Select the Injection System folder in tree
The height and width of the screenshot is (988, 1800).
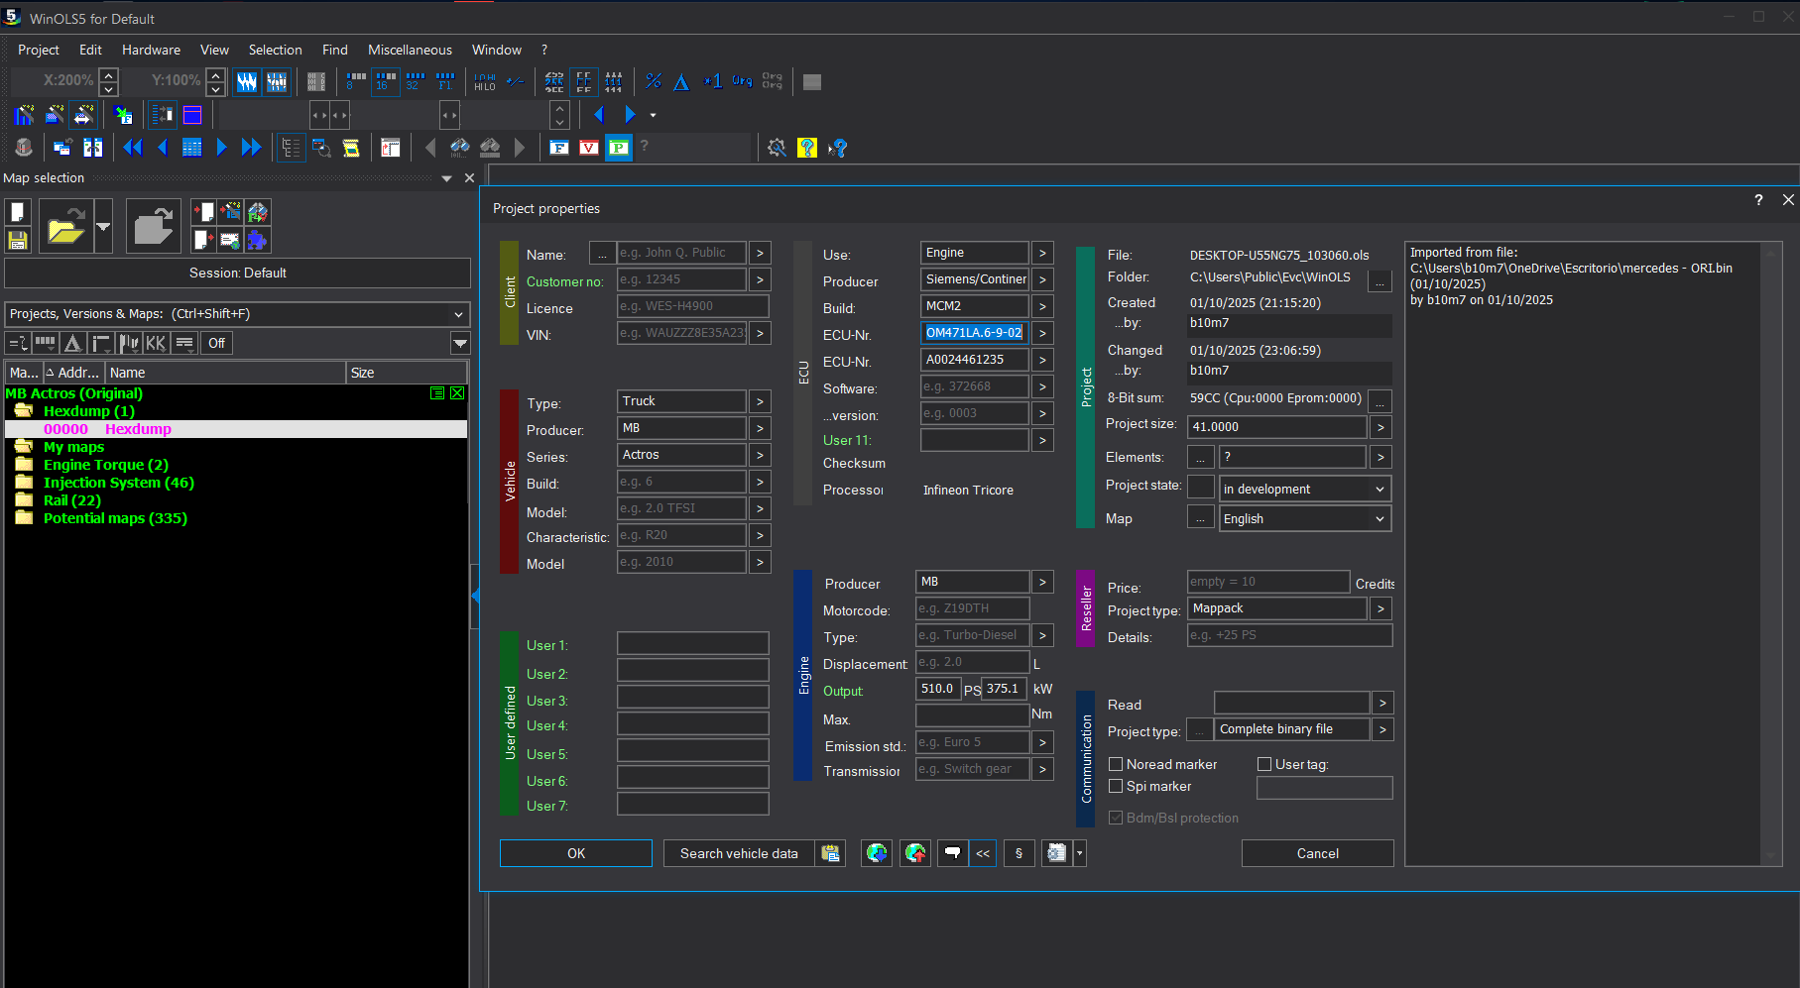tap(118, 483)
